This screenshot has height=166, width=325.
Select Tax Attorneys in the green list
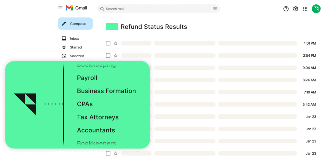tap(98, 117)
